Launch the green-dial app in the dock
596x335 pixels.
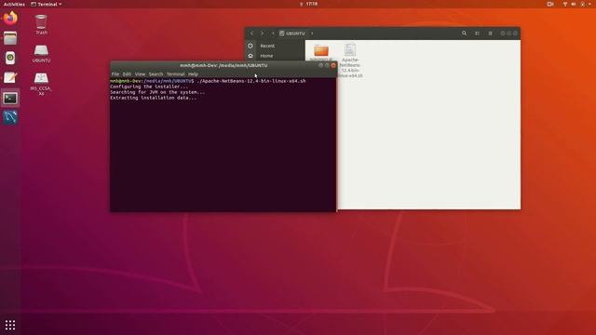(10, 58)
